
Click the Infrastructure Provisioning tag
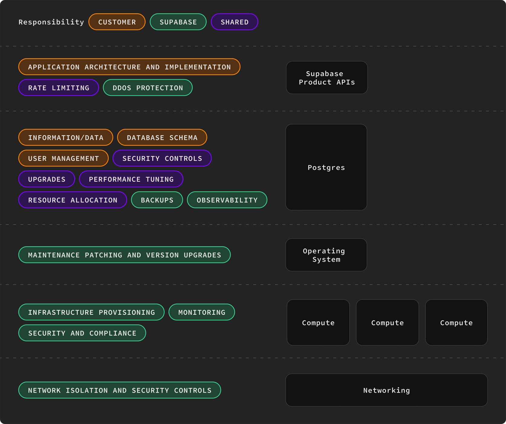(91, 312)
